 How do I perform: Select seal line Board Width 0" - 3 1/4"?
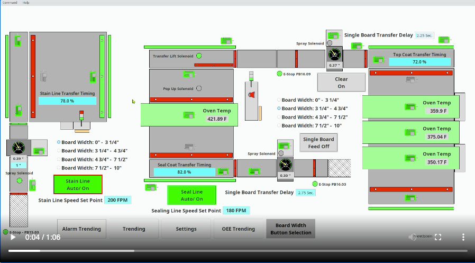coord(279,100)
